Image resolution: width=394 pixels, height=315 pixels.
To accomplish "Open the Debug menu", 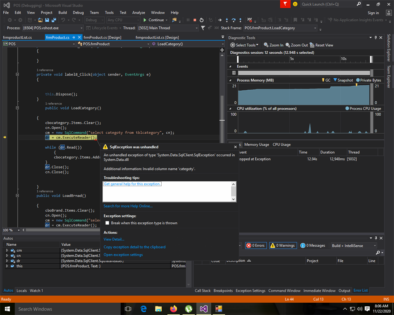I will (78, 13).
